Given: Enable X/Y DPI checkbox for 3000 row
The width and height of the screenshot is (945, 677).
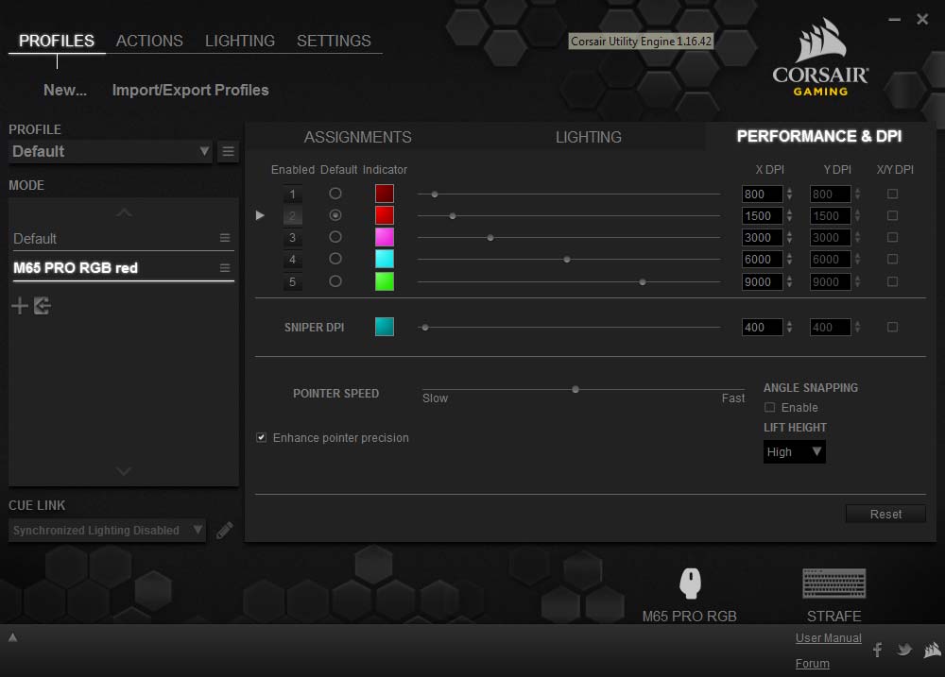Looking at the screenshot, I should pyautogui.click(x=893, y=237).
